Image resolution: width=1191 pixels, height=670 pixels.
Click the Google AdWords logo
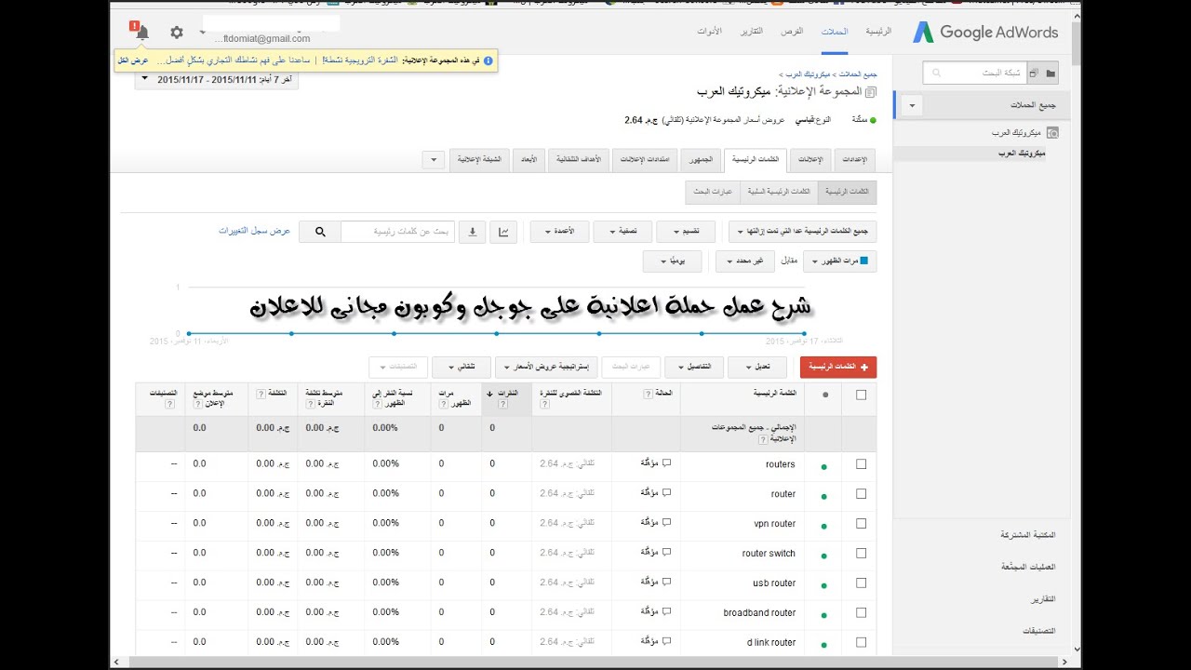click(984, 32)
